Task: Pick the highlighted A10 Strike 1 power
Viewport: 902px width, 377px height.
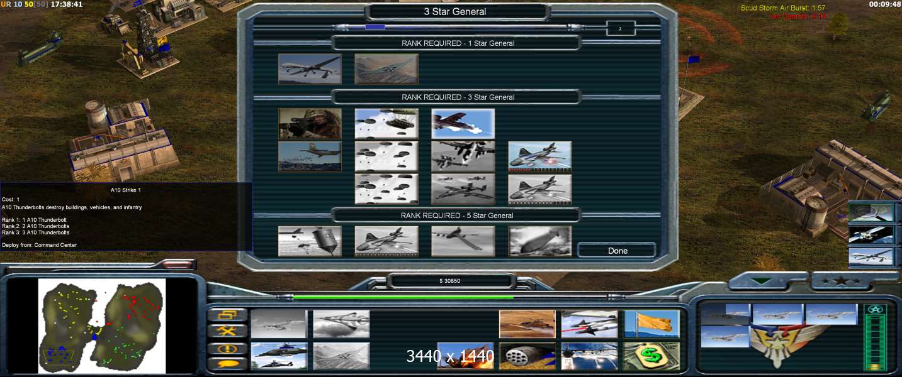Action: point(463,124)
